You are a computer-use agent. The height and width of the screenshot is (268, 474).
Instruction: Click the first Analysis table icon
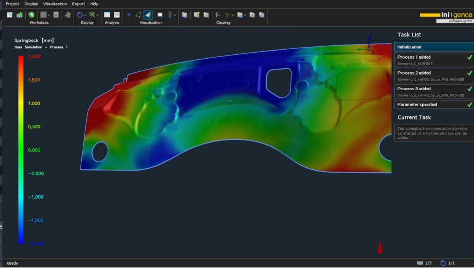coord(107,15)
